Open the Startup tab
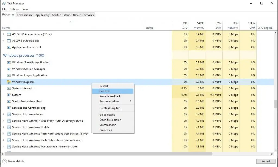Viewport: 278px width, 167px height. [x=56, y=15]
